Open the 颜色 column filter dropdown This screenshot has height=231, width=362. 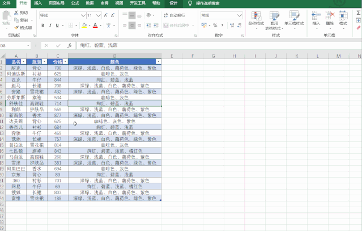pyautogui.click(x=159, y=62)
